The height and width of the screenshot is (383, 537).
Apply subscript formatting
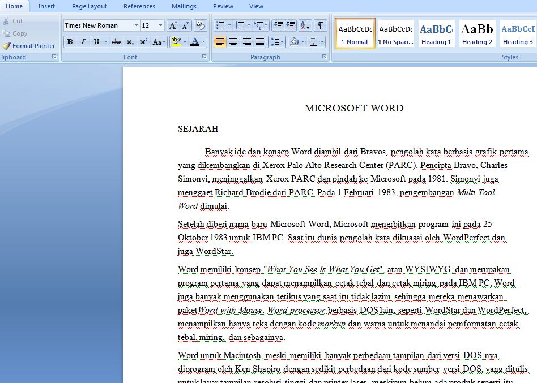tap(130, 41)
